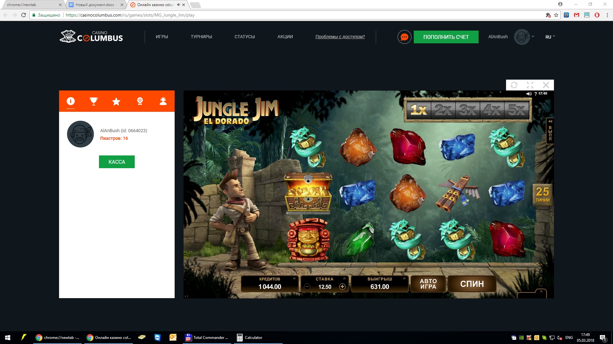Screen dimensions: 613x344
Task: Click the address bar URL
Action: click(130, 15)
